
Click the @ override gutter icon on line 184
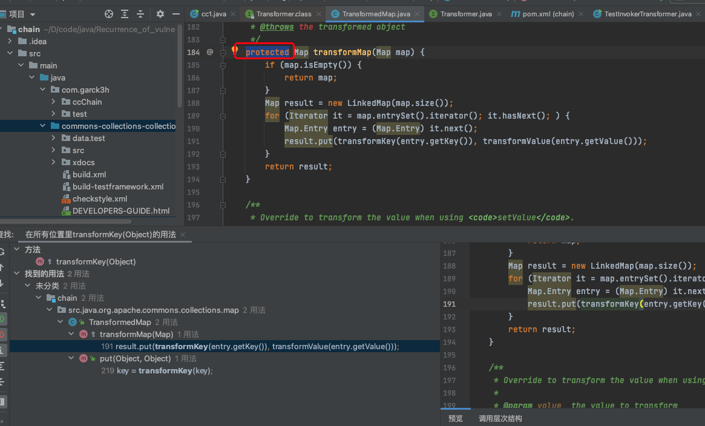pos(209,52)
